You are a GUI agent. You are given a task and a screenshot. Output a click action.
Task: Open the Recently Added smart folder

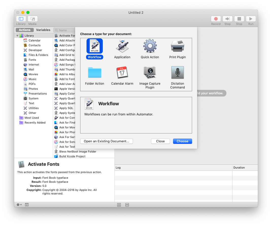coord(35,123)
